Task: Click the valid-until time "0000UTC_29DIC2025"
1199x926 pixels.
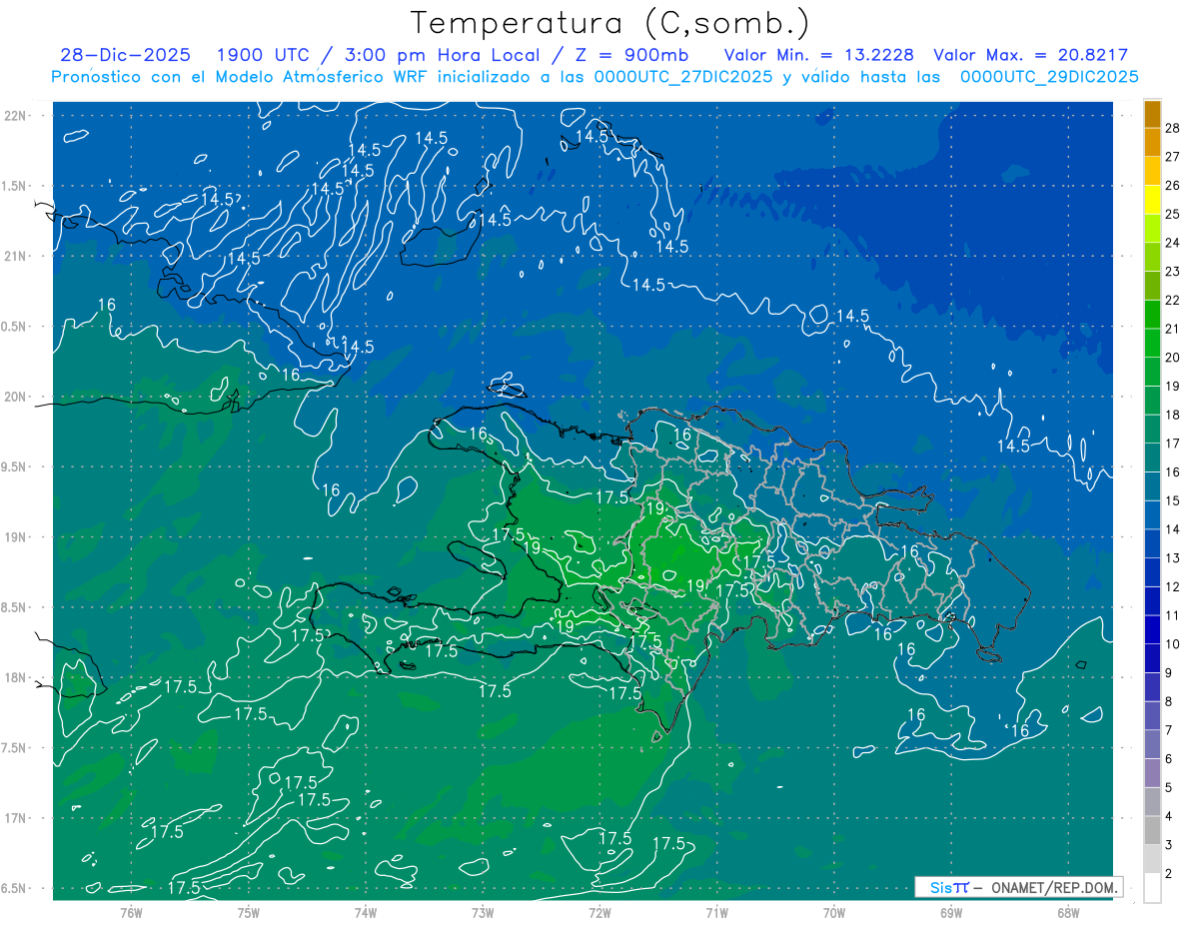Action: pyautogui.click(x=1049, y=77)
